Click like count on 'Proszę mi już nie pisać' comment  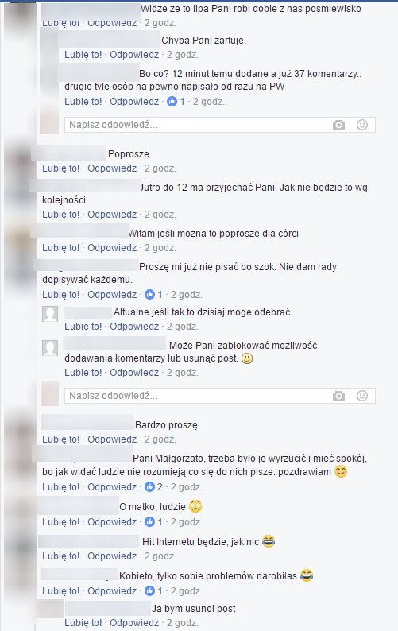pyautogui.click(x=154, y=295)
